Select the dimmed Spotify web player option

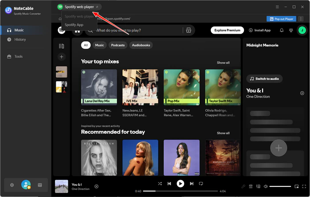click(x=79, y=16)
